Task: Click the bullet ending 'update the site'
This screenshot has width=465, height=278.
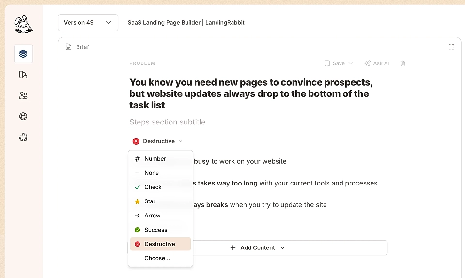Action: pyautogui.click(x=260, y=205)
